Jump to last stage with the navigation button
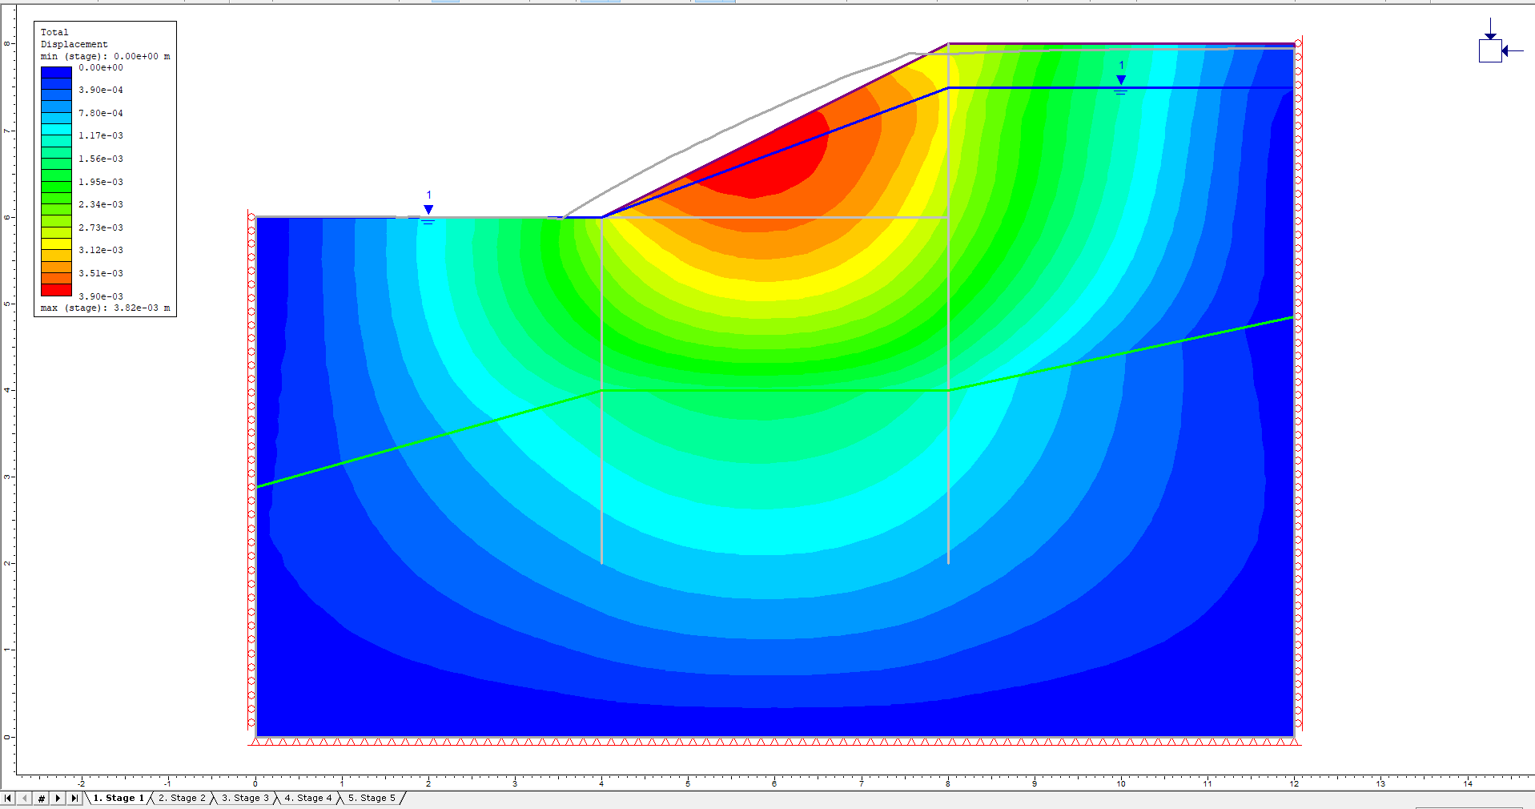The height and width of the screenshot is (809, 1535). click(x=74, y=798)
